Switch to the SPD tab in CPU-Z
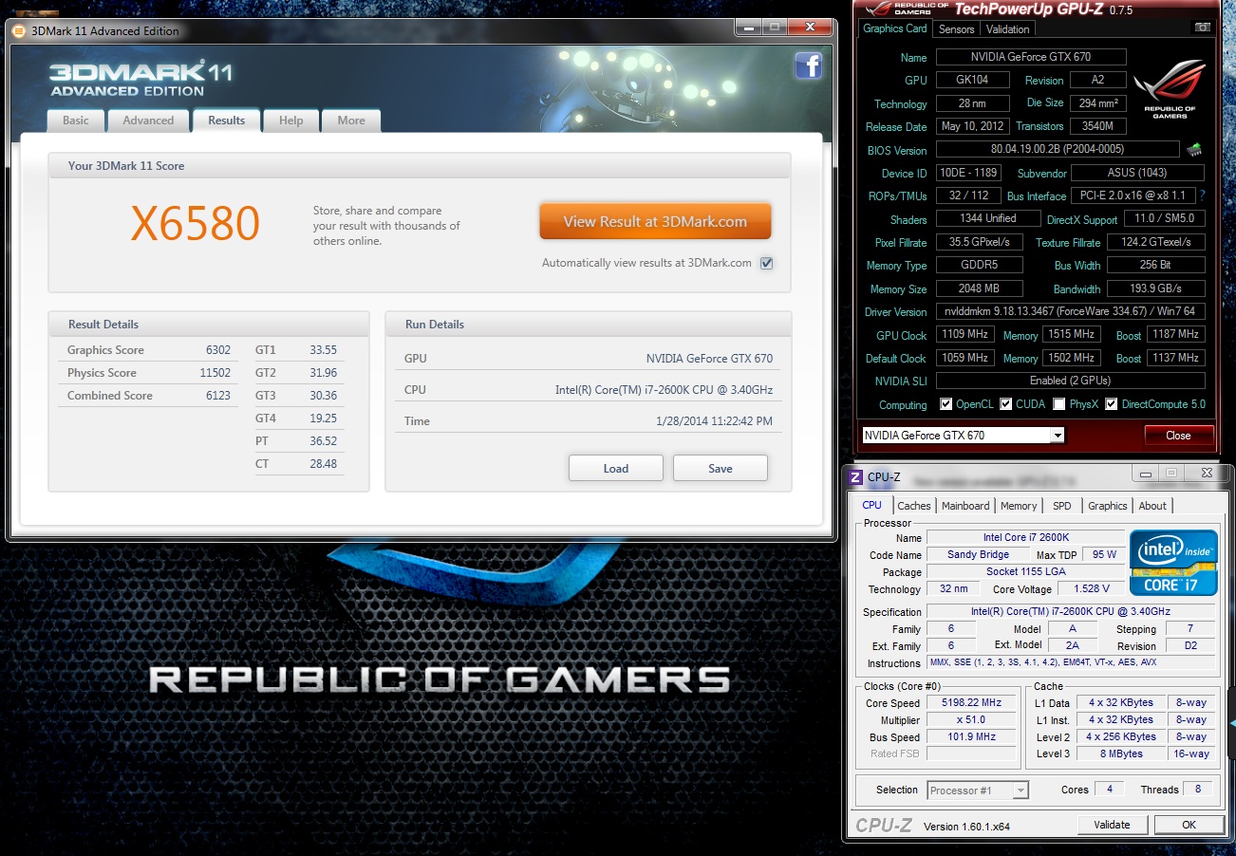This screenshot has width=1236, height=856. 1062,506
